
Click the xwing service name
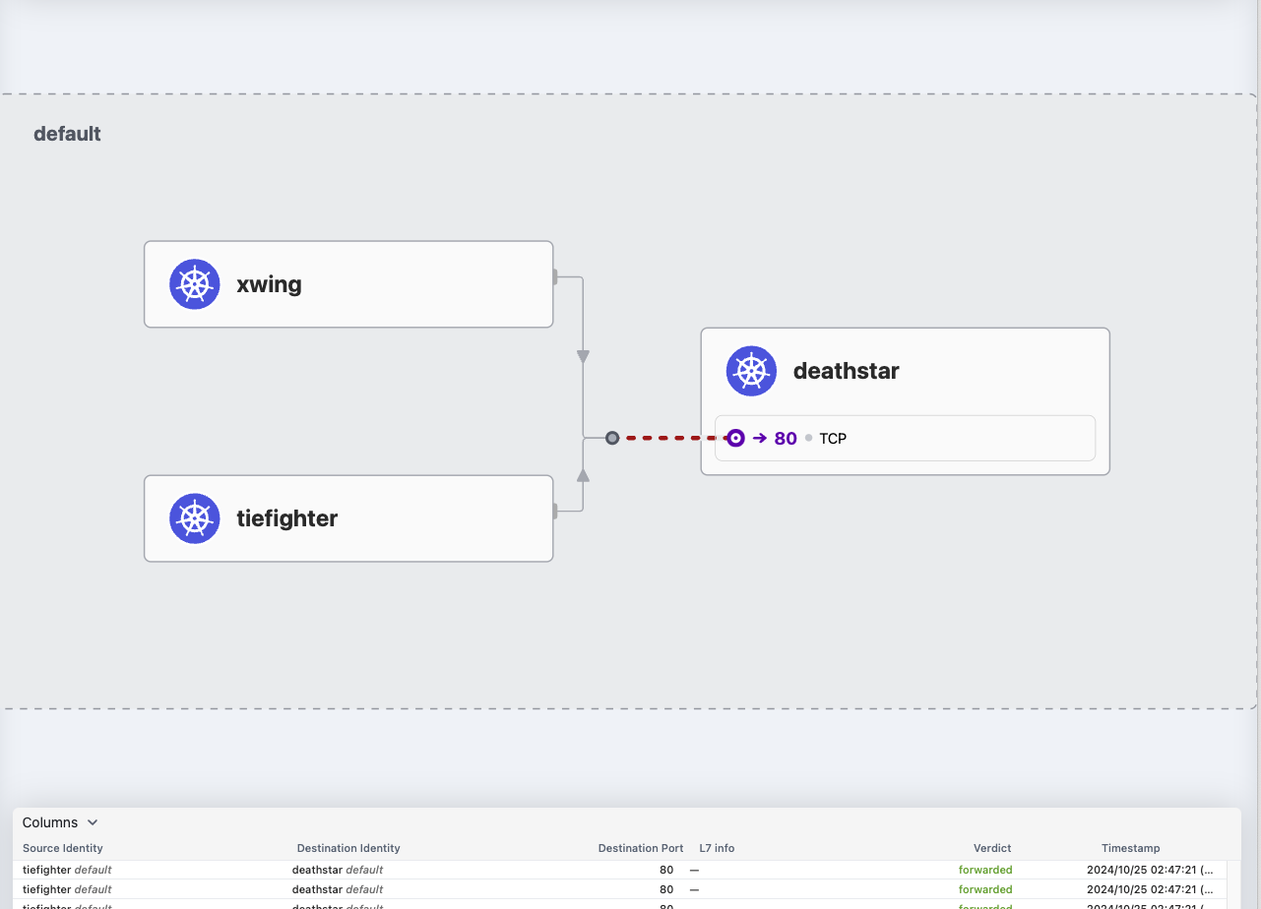tap(269, 284)
